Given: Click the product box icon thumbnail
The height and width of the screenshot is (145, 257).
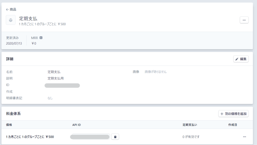Looking at the screenshot, I should [11, 20].
